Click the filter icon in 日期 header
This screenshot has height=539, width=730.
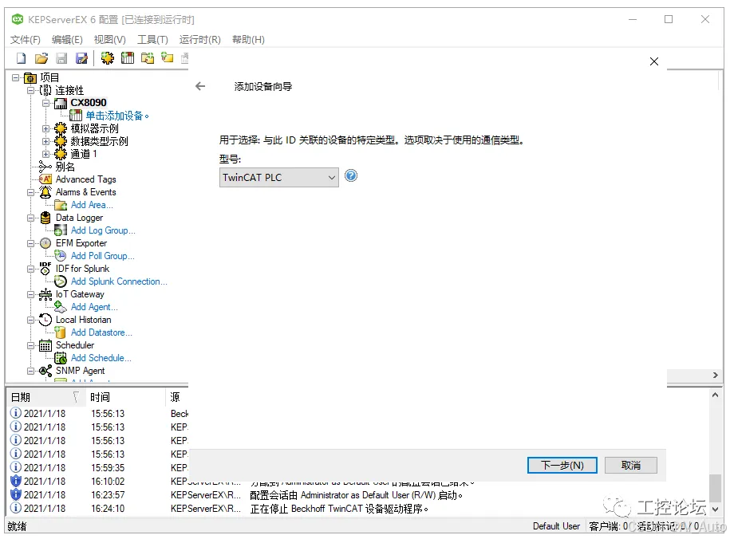point(76,397)
